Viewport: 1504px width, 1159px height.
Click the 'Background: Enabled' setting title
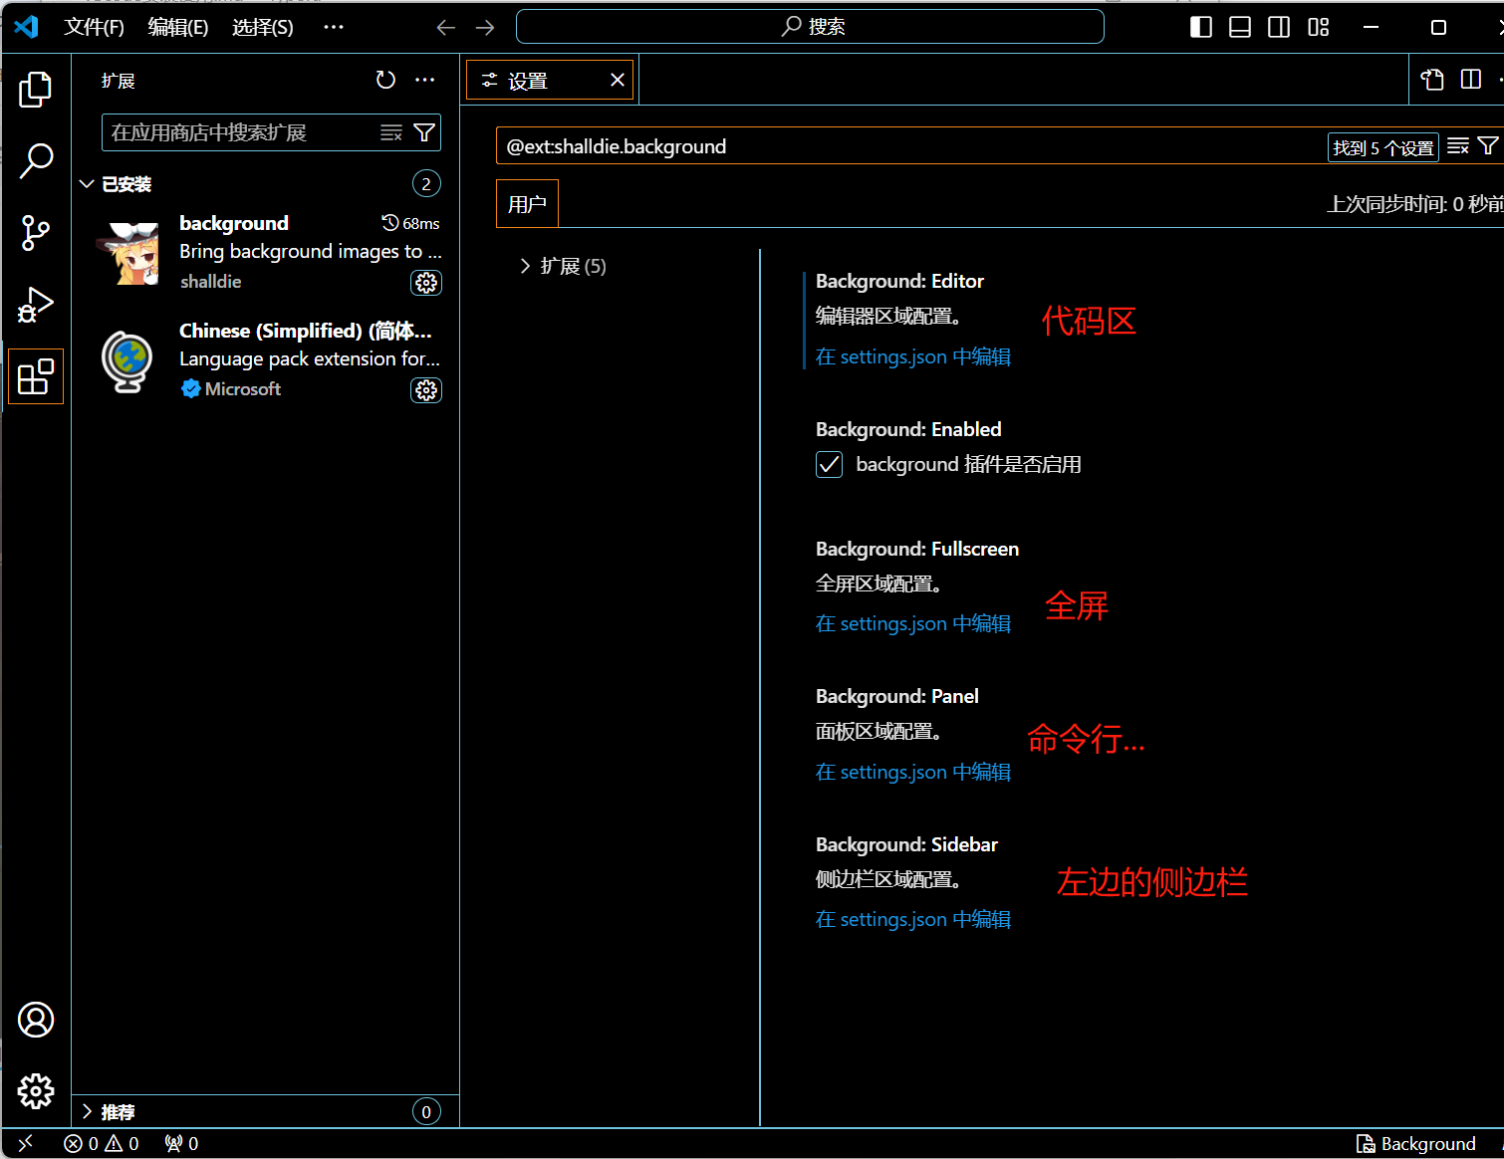[x=908, y=429]
